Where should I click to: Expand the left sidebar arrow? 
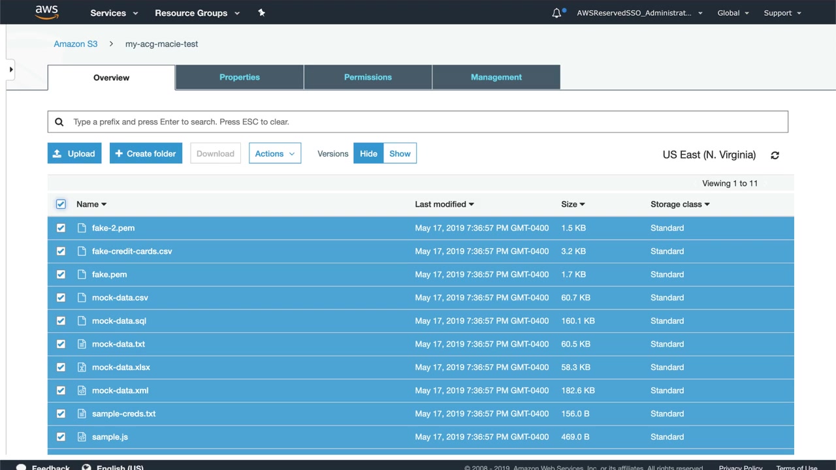(x=10, y=69)
